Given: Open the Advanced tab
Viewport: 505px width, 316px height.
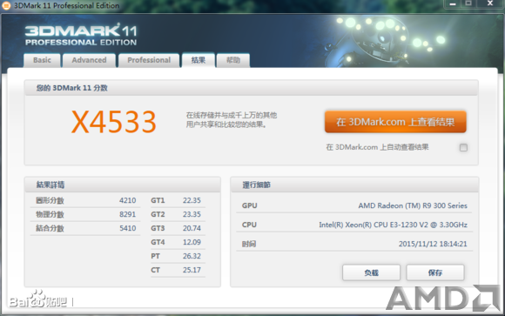Looking at the screenshot, I should click(89, 60).
